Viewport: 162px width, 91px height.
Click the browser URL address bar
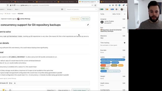pyautogui.click(x=52, y=5)
